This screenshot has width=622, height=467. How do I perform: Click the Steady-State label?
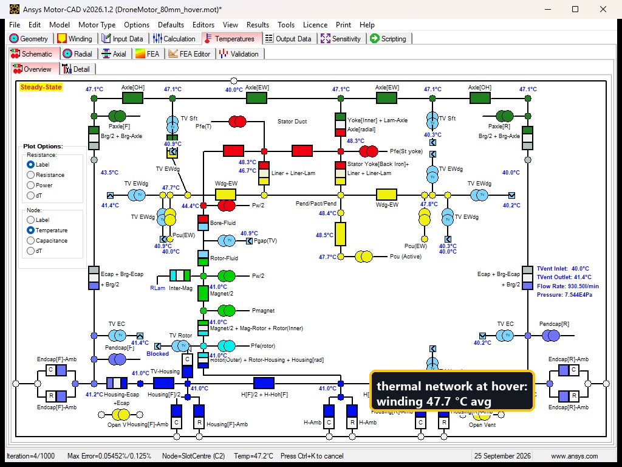tap(41, 87)
